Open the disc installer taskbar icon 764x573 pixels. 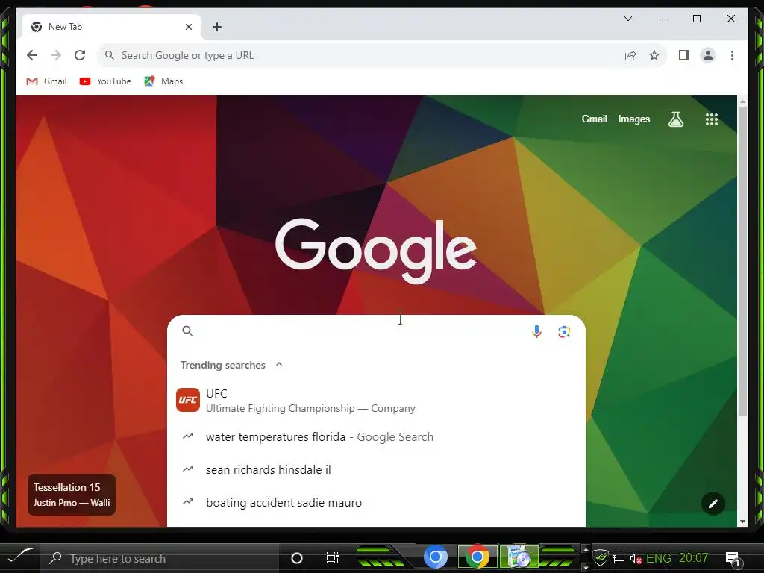[x=519, y=557]
